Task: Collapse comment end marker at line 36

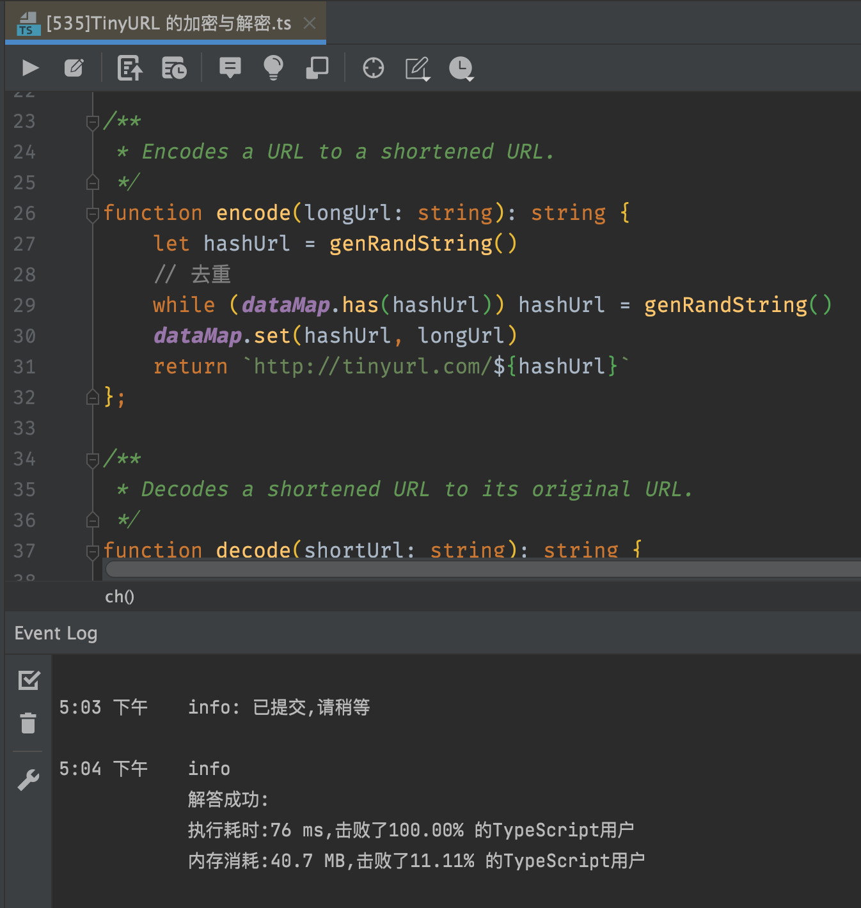Action: point(93,521)
